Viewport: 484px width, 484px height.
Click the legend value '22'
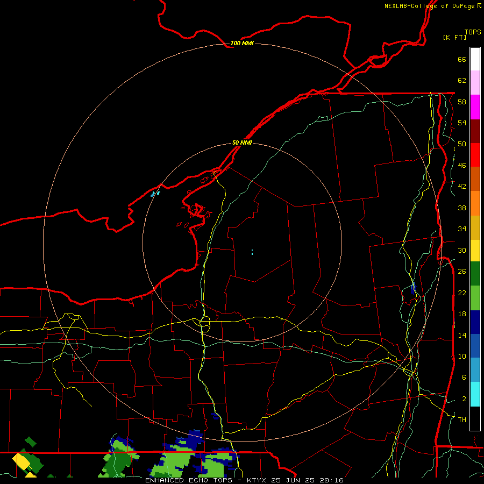[462, 293]
